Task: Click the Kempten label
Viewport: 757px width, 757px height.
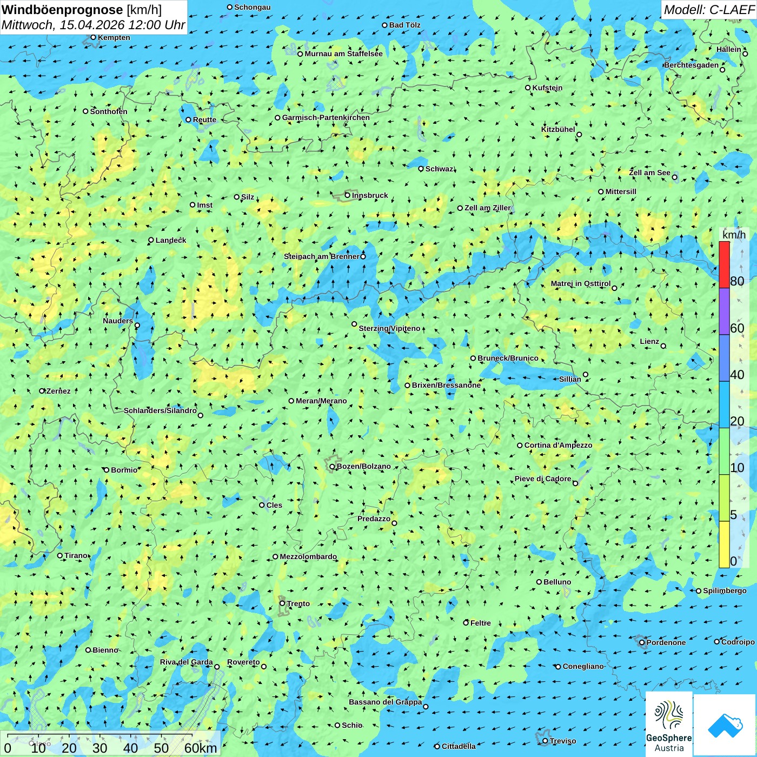Action: point(114,37)
